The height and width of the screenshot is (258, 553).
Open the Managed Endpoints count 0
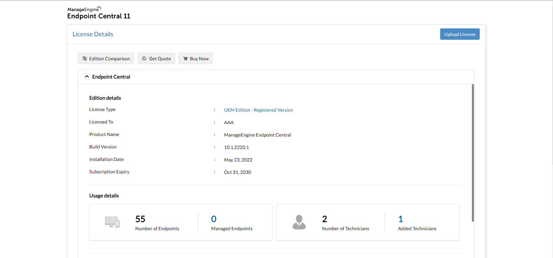tap(214, 219)
